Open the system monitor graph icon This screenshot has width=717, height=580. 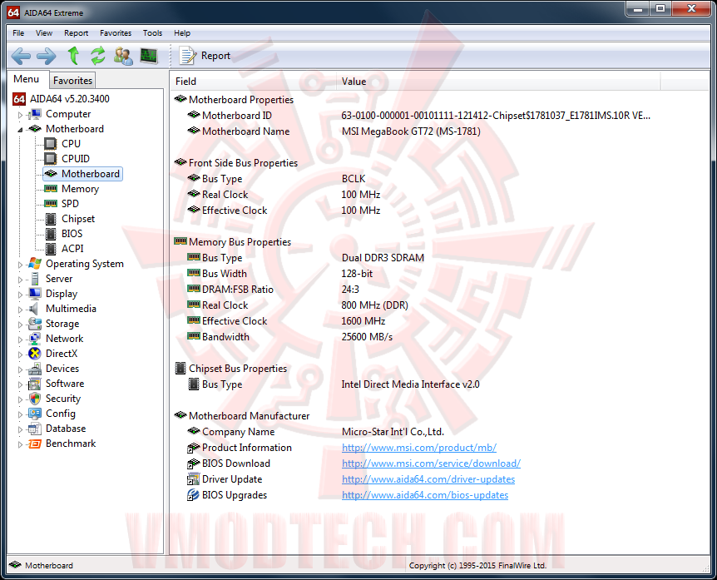click(149, 56)
